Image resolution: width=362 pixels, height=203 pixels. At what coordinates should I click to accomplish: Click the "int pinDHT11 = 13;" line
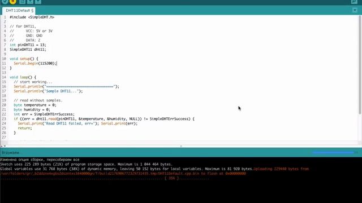pyautogui.click(x=28, y=45)
